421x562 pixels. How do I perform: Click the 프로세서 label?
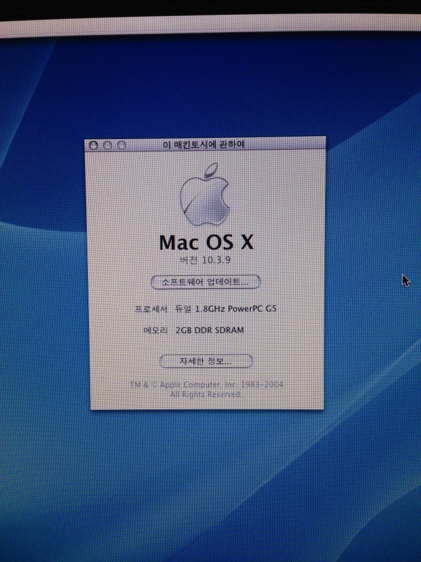pyautogui.click(x=150, y=309)
